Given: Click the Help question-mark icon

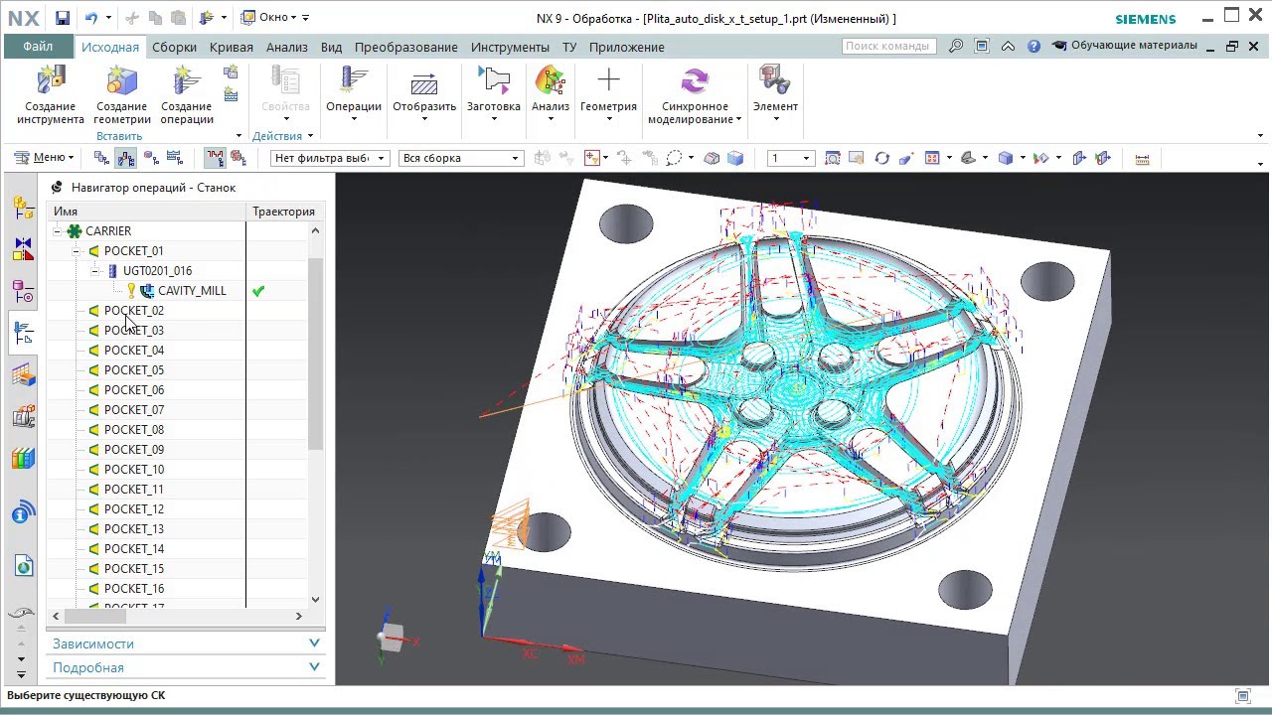Looking at the screenshot, I should (x=1033, y=46).
